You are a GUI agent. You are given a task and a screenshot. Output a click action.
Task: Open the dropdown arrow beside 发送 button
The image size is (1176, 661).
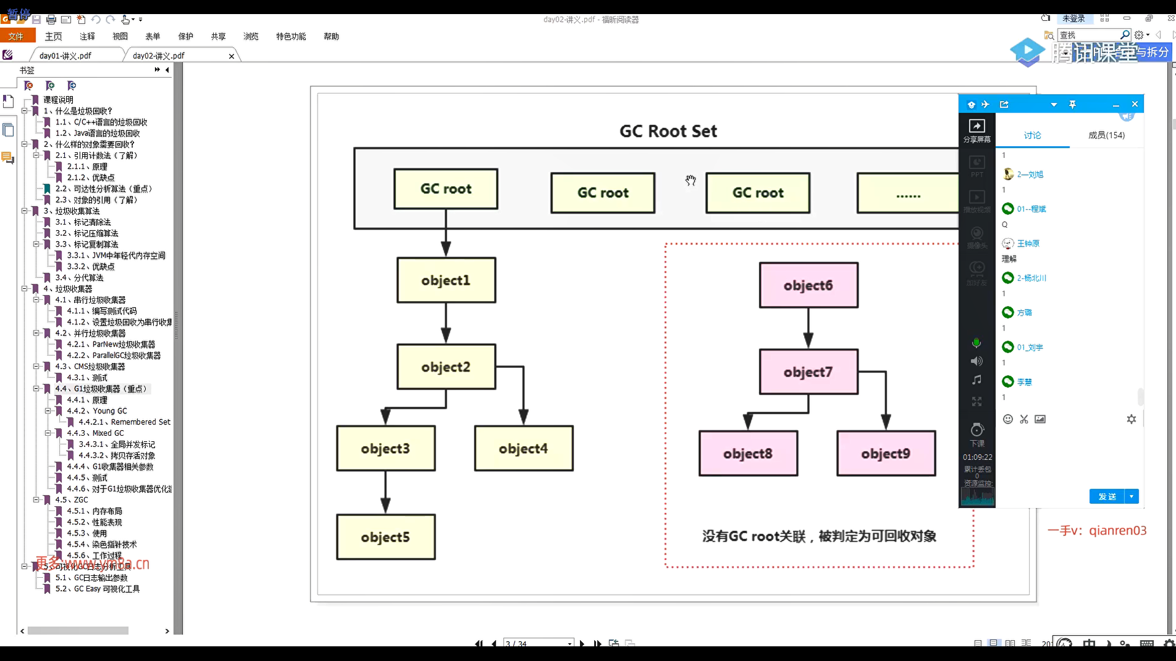(1132, 496)
